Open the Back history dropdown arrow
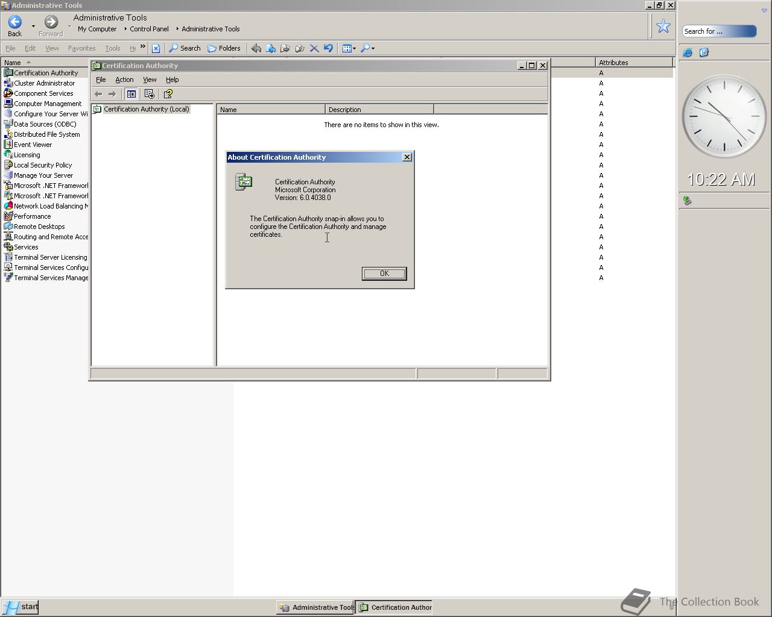 [x=33, y=27]
